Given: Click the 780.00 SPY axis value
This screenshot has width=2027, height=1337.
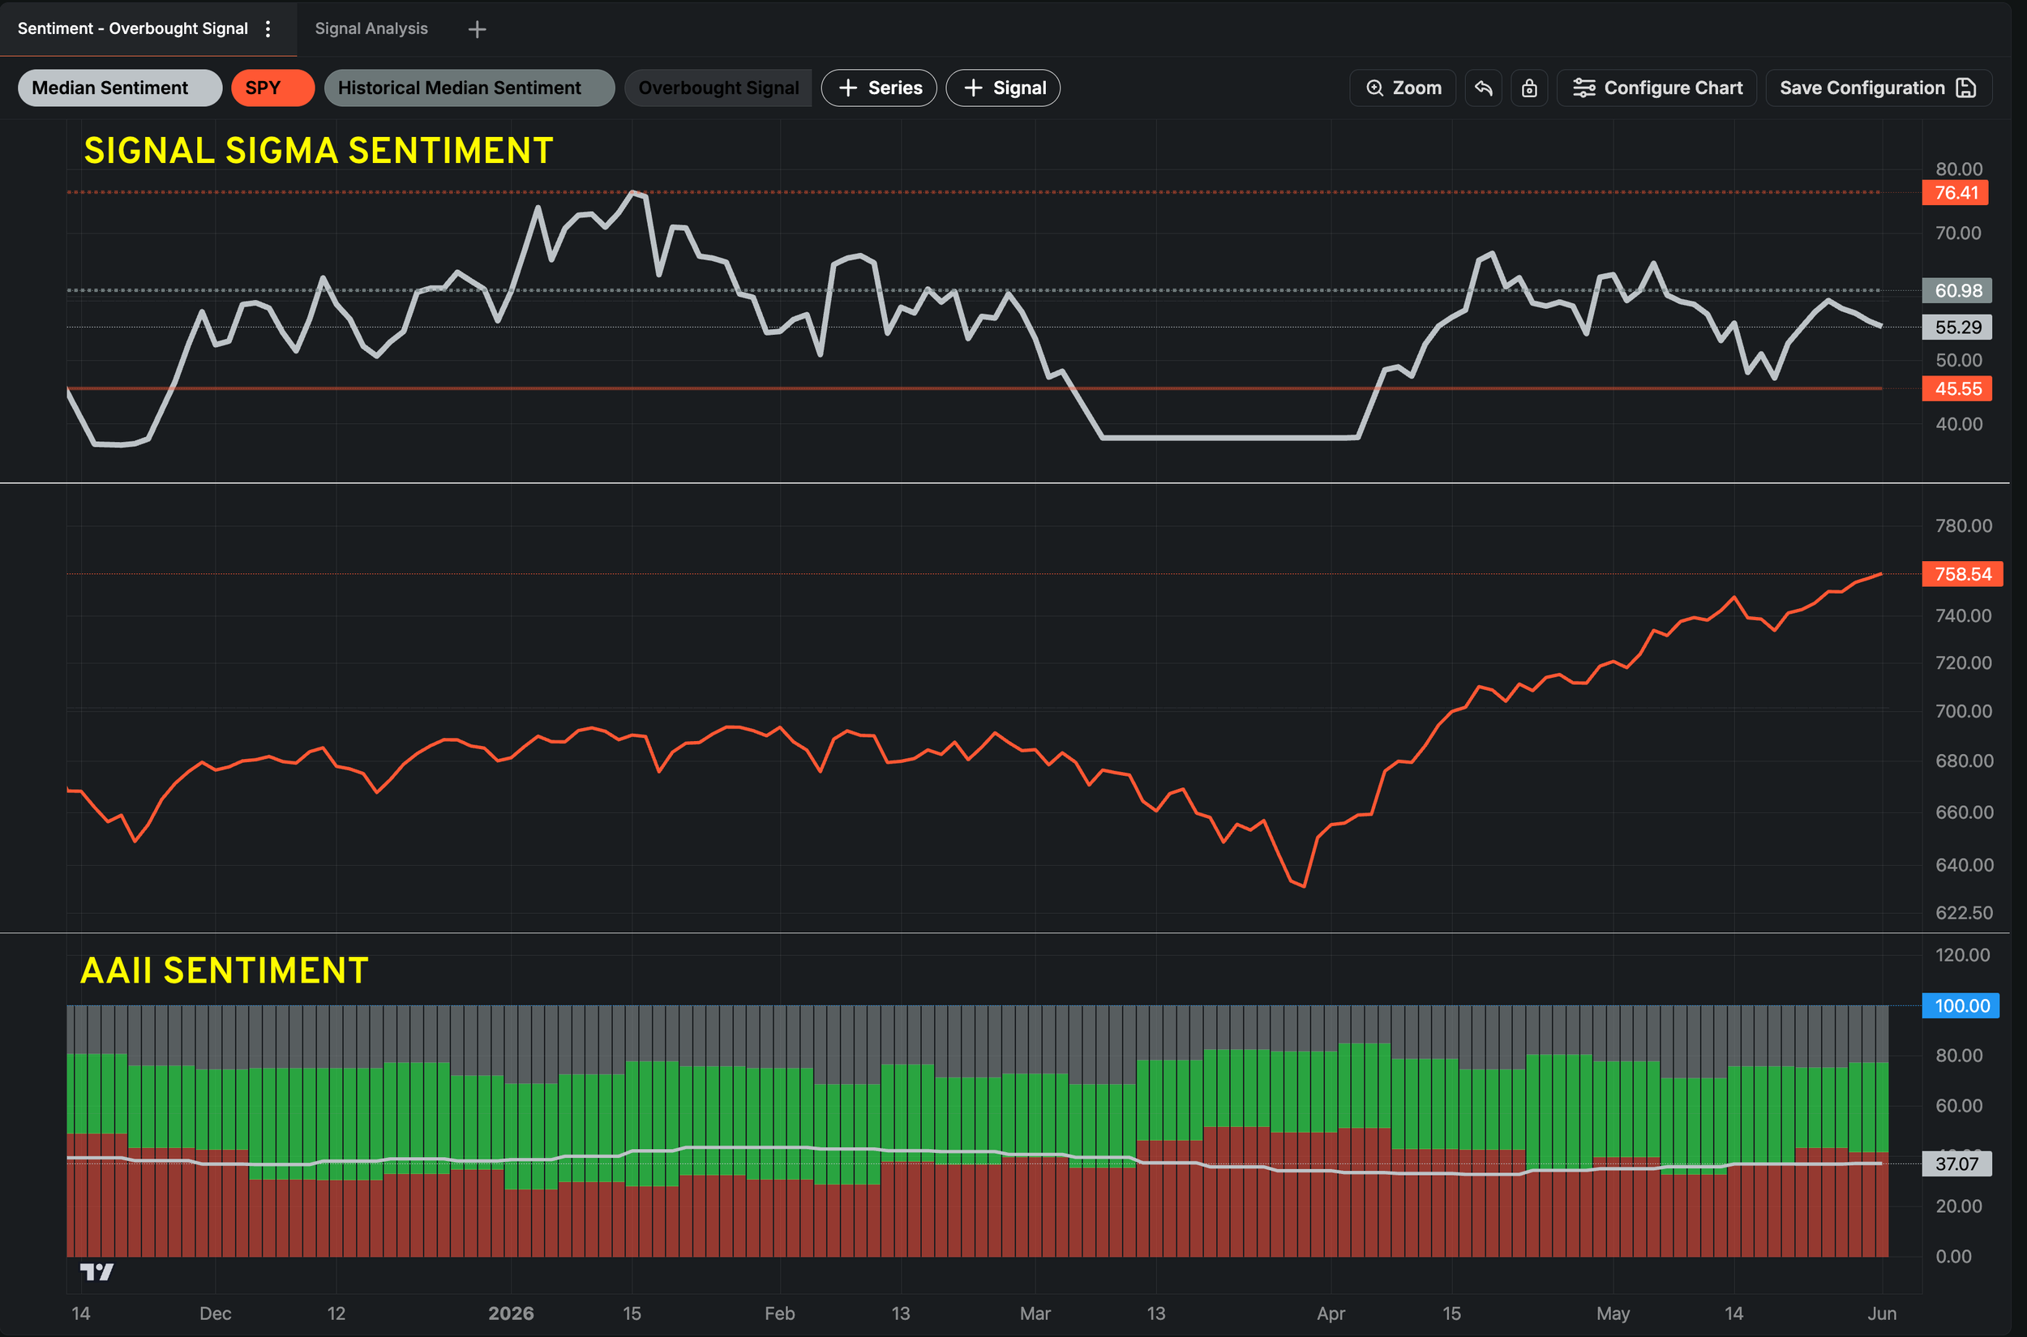Looking at the screenshot, I should pos(1964,526).
